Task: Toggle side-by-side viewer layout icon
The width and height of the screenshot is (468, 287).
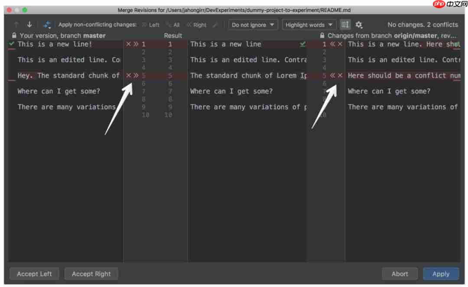Action: 345,25
